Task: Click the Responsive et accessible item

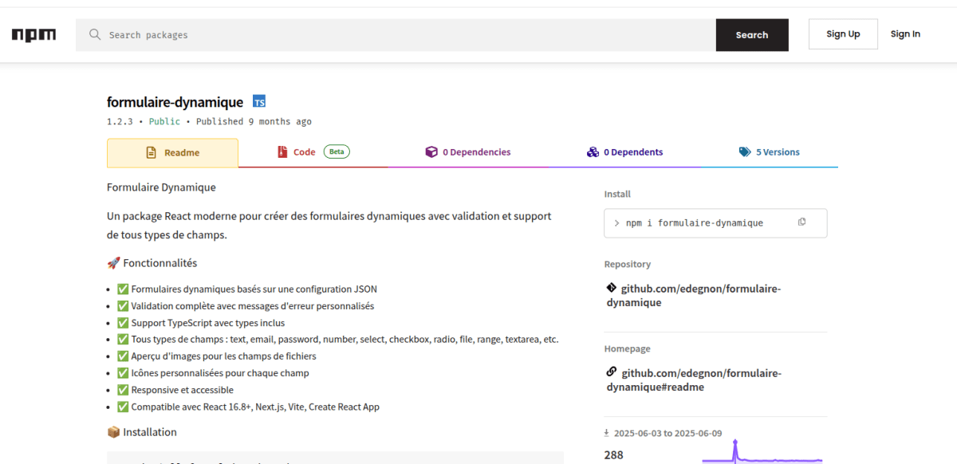Action: [x=175, y=390]
